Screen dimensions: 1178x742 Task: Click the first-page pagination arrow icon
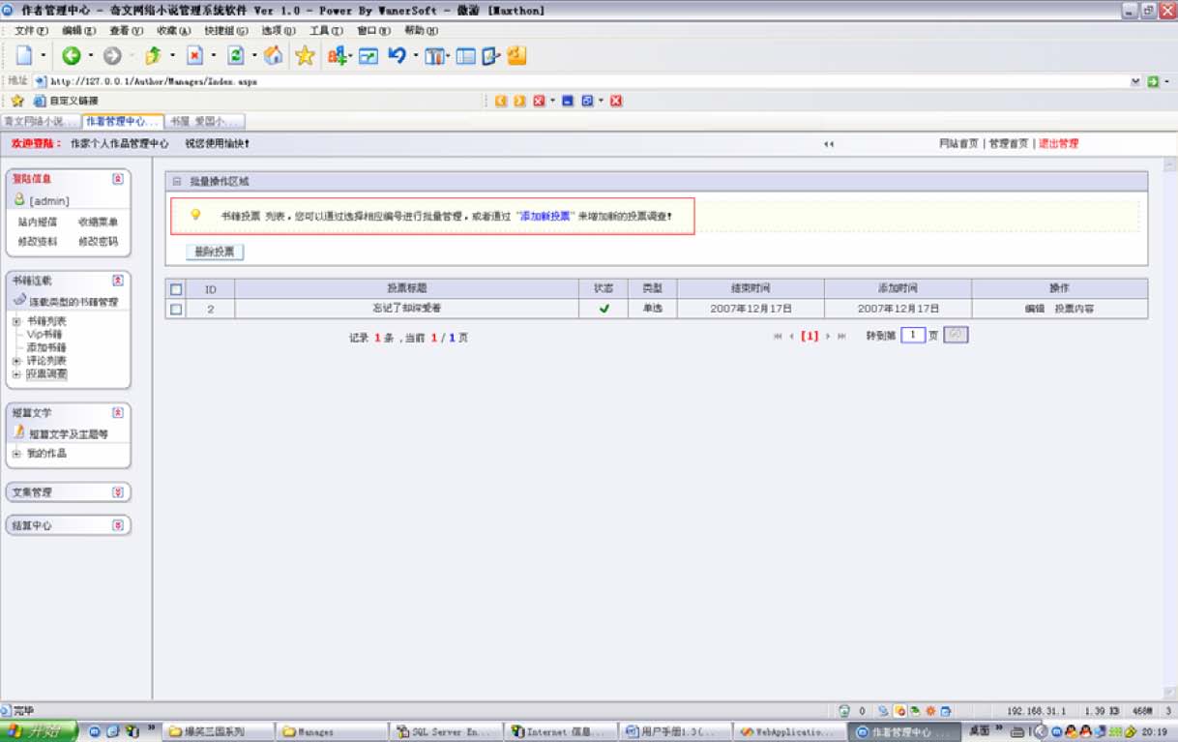778,337
